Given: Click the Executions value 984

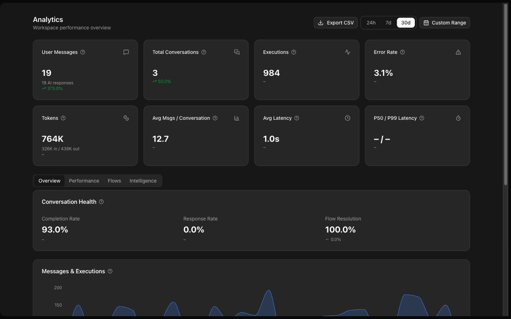Looking at the screenshot, I should [271, 73].
